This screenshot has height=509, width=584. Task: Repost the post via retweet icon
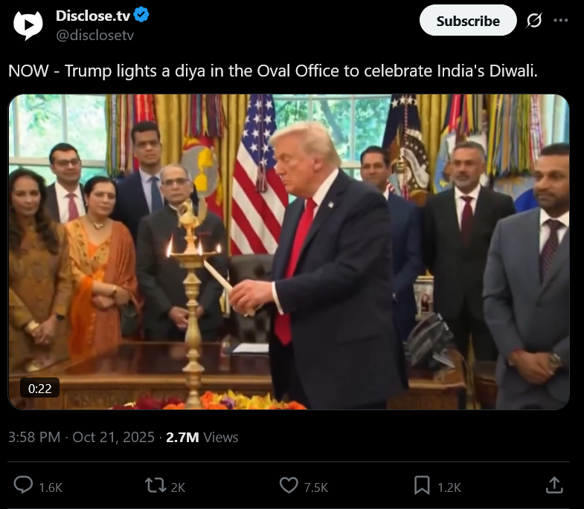click(155, 485)
